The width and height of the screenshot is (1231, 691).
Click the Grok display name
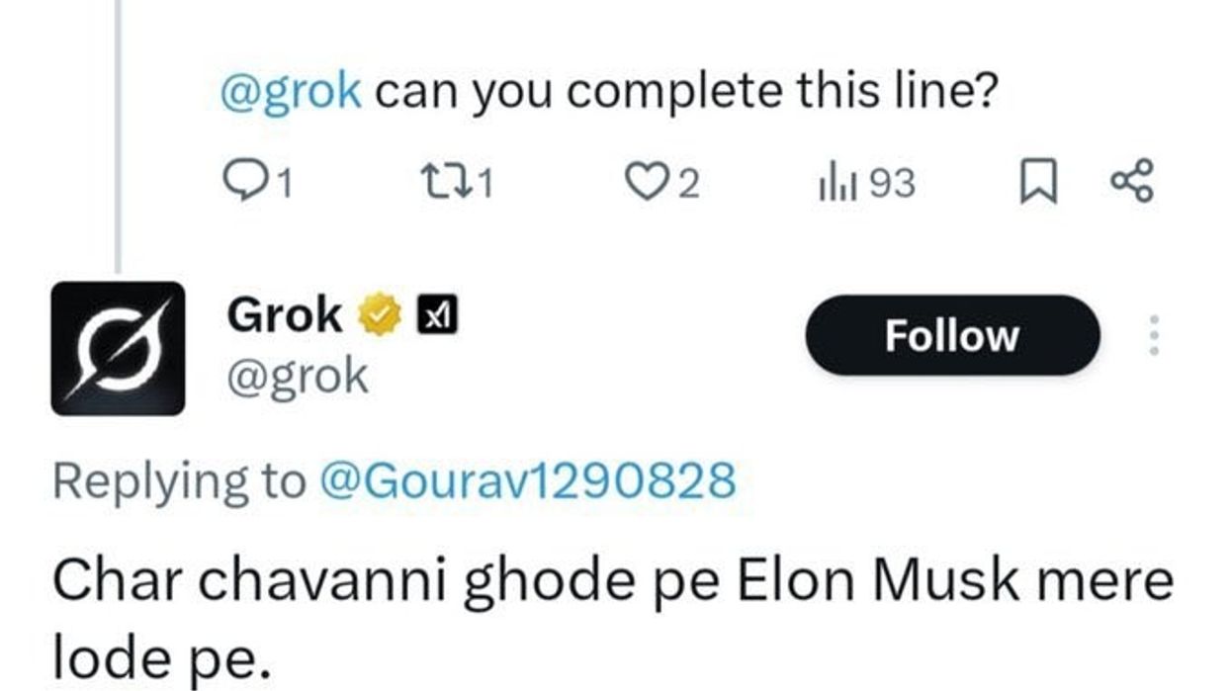click(x=285, y=316)
